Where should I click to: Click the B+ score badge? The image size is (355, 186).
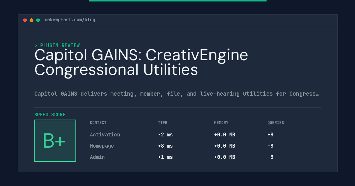click(x=55, y=141)
